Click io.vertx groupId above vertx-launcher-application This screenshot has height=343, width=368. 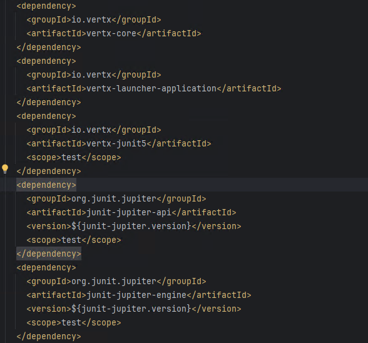[x=91, y=74]
